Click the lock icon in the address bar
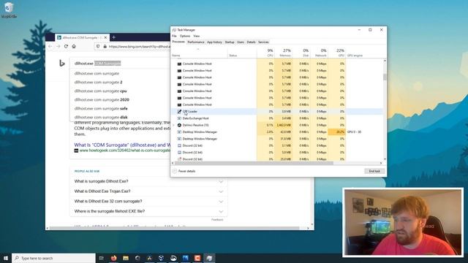The width and height of the screenshot is (468, 263). click(x=105, y=47)
